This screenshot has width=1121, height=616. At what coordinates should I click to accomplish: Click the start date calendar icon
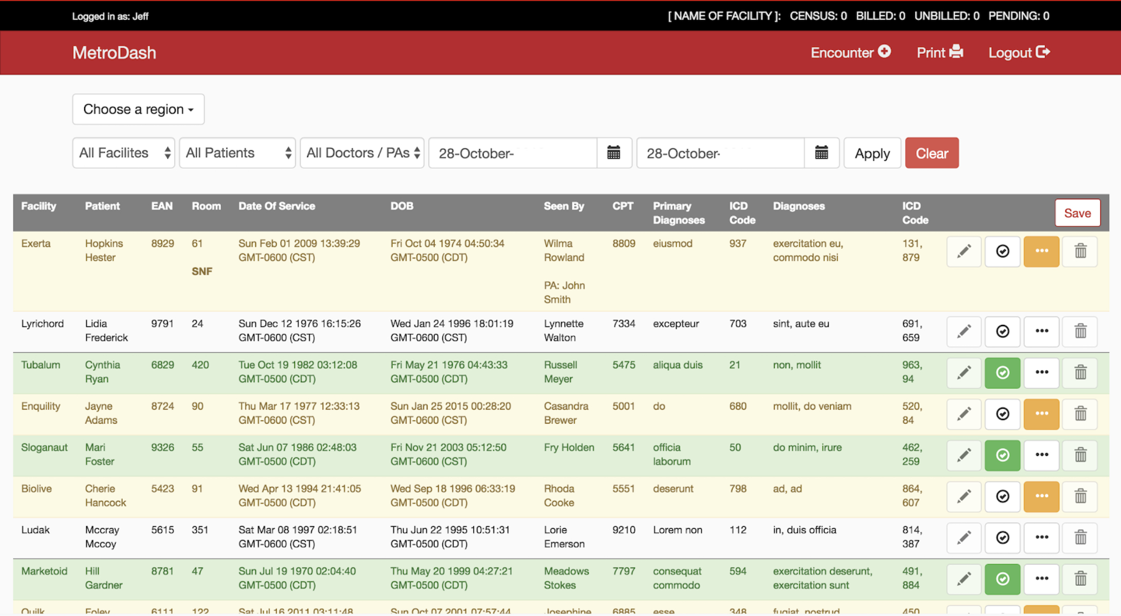click(615, 152)
